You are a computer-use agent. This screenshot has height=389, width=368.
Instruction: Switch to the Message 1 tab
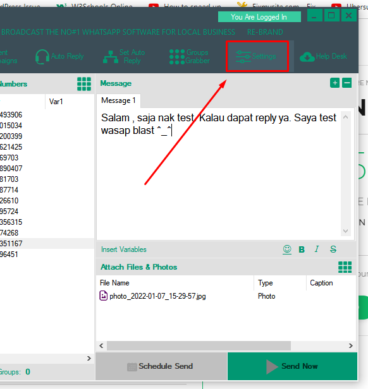tap(118, 101)
